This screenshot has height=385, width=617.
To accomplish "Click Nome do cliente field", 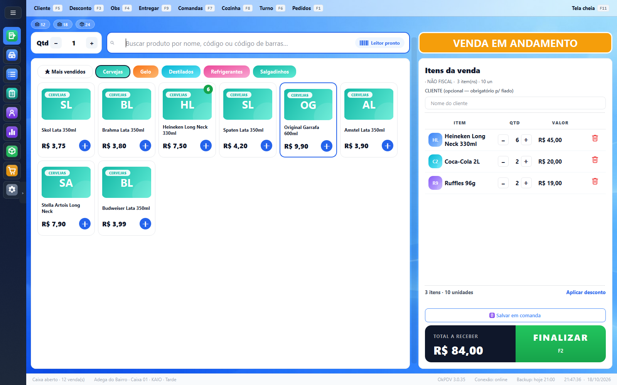I will point(515,103).
